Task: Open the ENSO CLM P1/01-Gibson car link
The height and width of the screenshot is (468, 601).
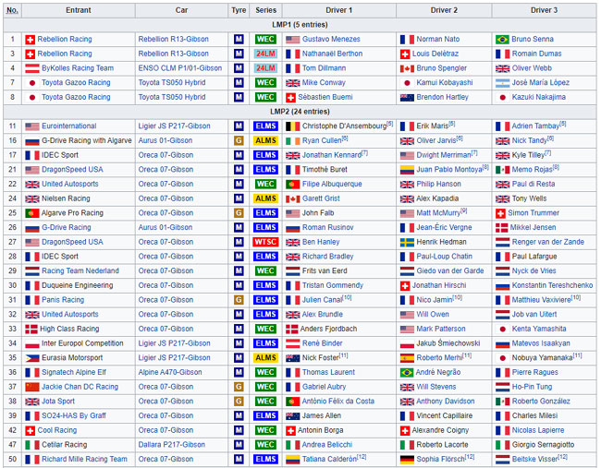Action: [180, 68]
